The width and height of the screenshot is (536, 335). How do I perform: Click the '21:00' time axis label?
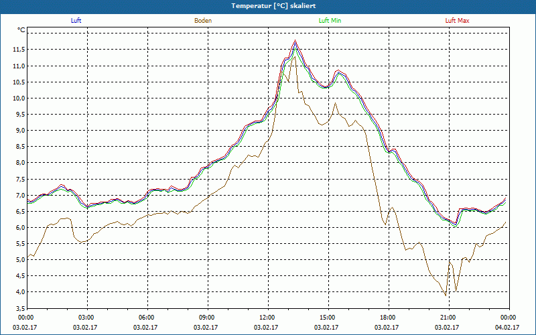point(449,318)
